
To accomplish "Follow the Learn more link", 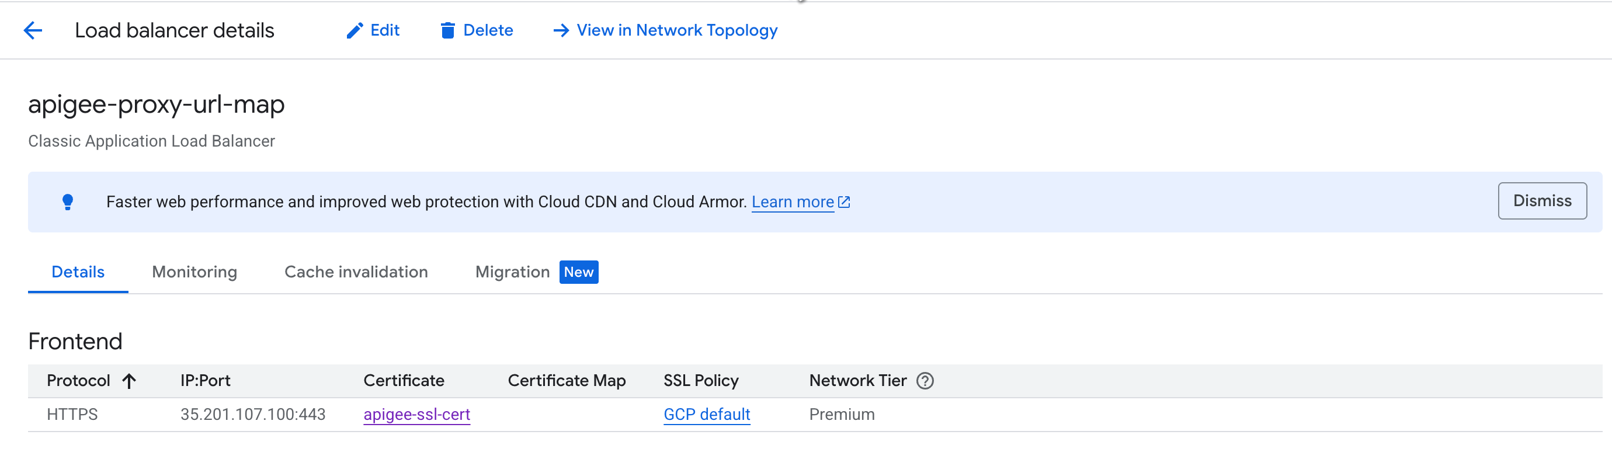I will coord(792,202).
